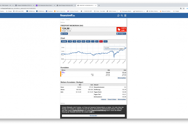Viewport: 188px width, 125px height.
Task: Select the 10 J chart range
Action: point(105,41)
